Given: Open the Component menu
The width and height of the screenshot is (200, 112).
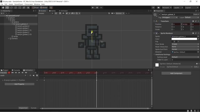Looking at the screenshot, I should pos(28,4).
